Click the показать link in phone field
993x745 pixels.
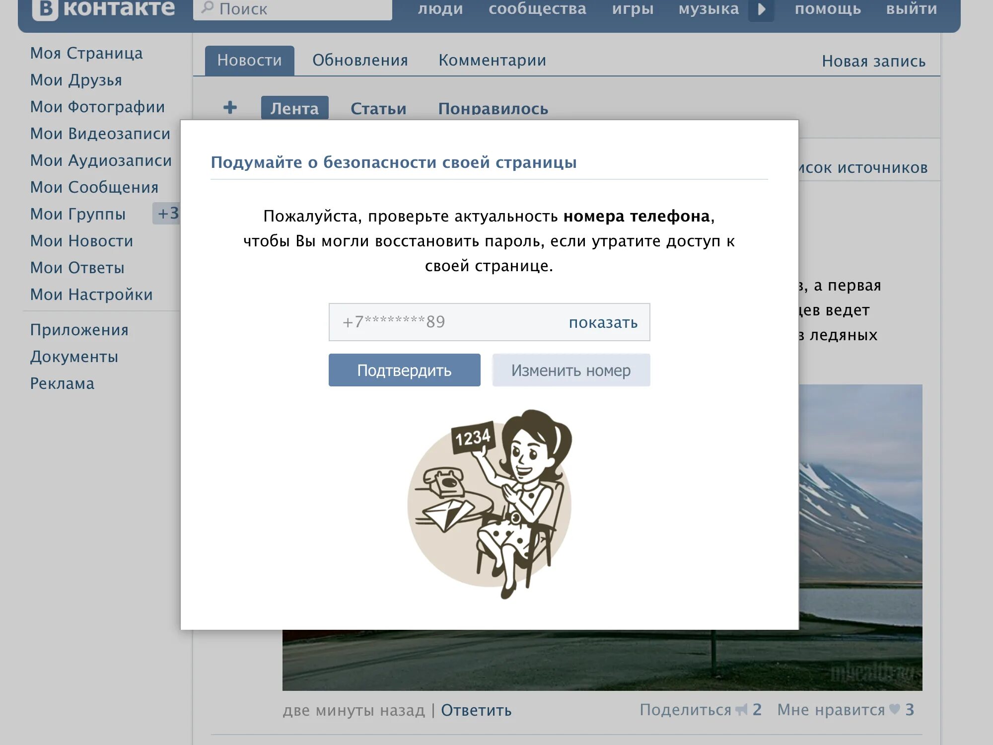603,323
